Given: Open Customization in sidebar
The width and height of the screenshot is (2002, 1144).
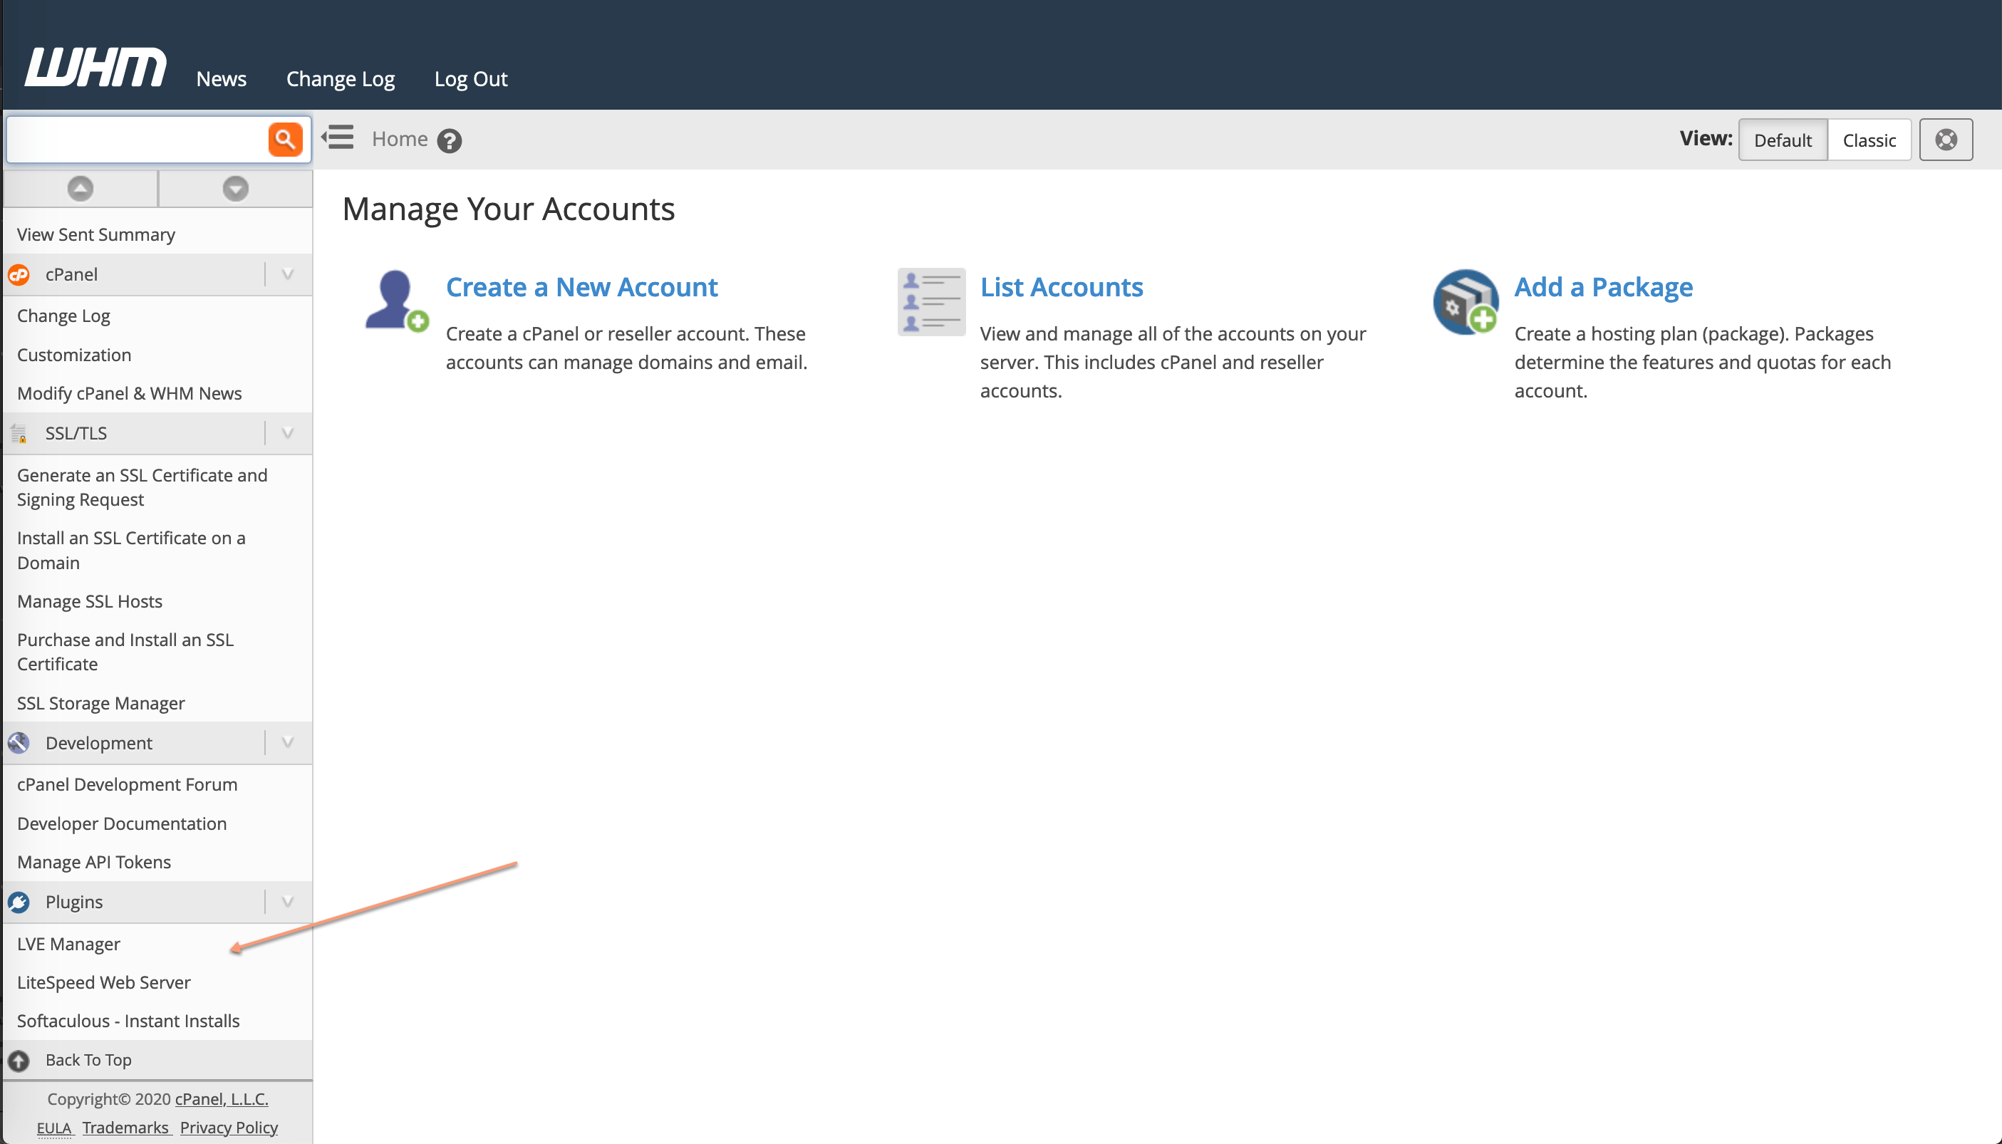Looking at the screenshot, I should [x=74, y=354].
